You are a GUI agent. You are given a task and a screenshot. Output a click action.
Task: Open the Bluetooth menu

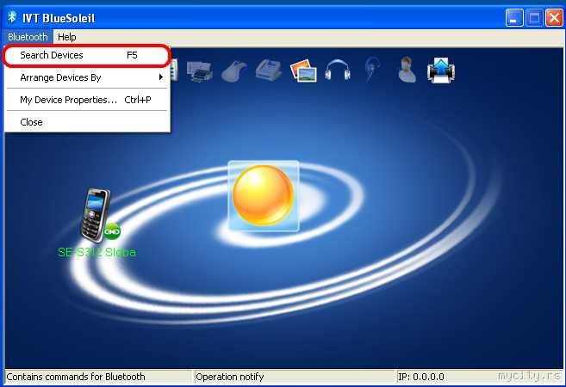click(x=28, y=37)
